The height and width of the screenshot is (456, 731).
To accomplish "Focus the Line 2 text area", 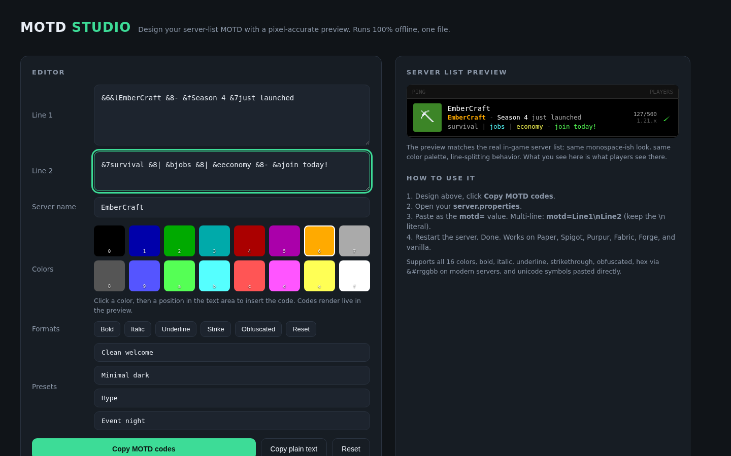I will tap(232, 171).
